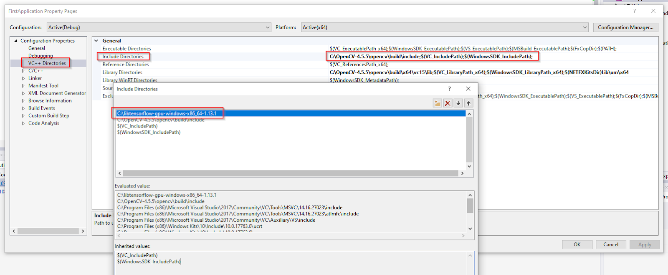Viewport: 668px width, 275px height.
Task: Expand the Linker tree node
Action: click(23, 78)
